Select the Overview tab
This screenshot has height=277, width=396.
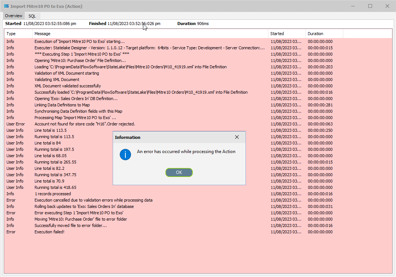pos(13,16)
